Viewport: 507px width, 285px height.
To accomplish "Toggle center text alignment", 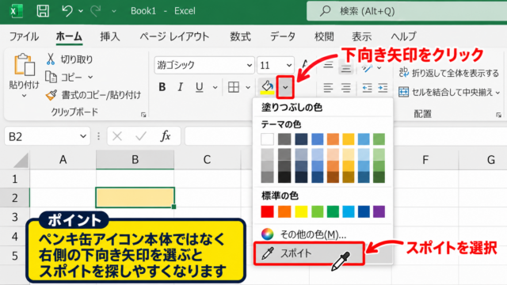I will [346, 88].
